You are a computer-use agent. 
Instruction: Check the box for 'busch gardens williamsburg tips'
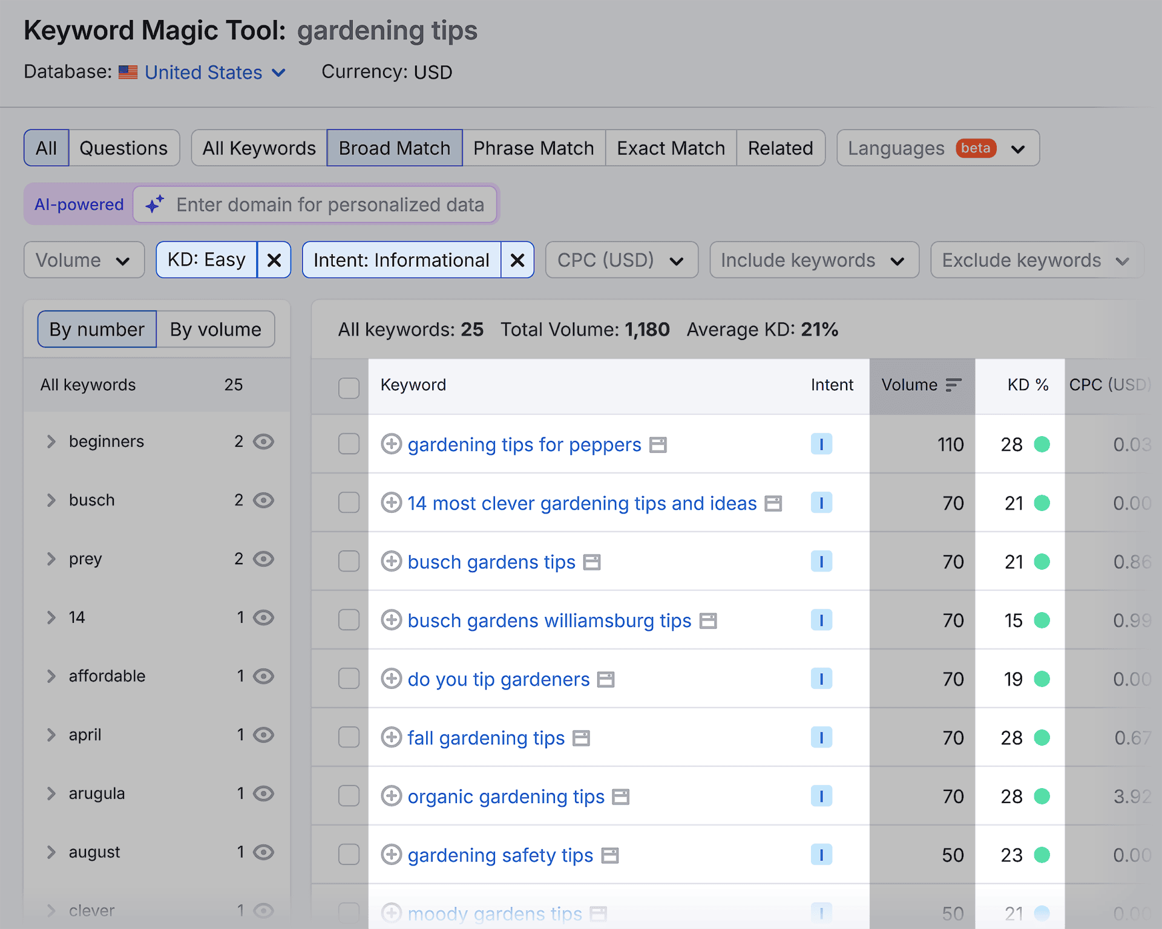click(349, 620)
